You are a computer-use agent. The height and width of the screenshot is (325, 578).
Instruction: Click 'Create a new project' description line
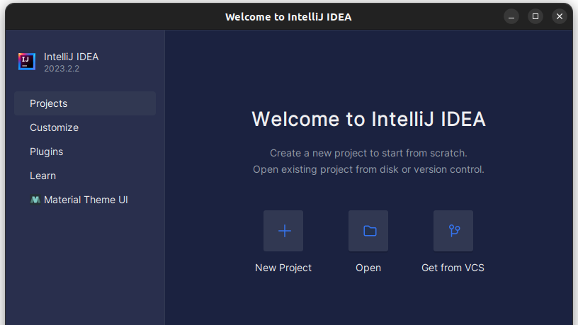(368, 153)
